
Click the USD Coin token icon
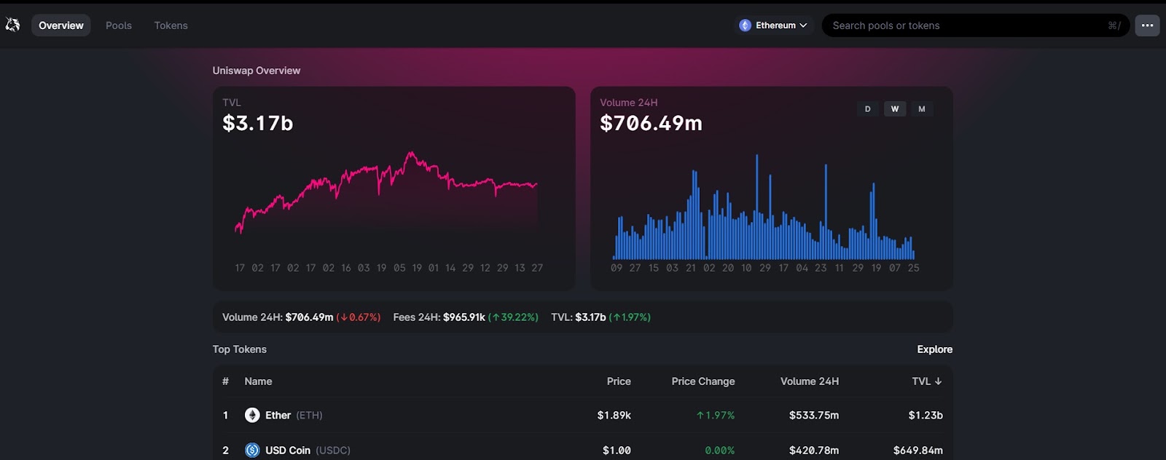252,450
